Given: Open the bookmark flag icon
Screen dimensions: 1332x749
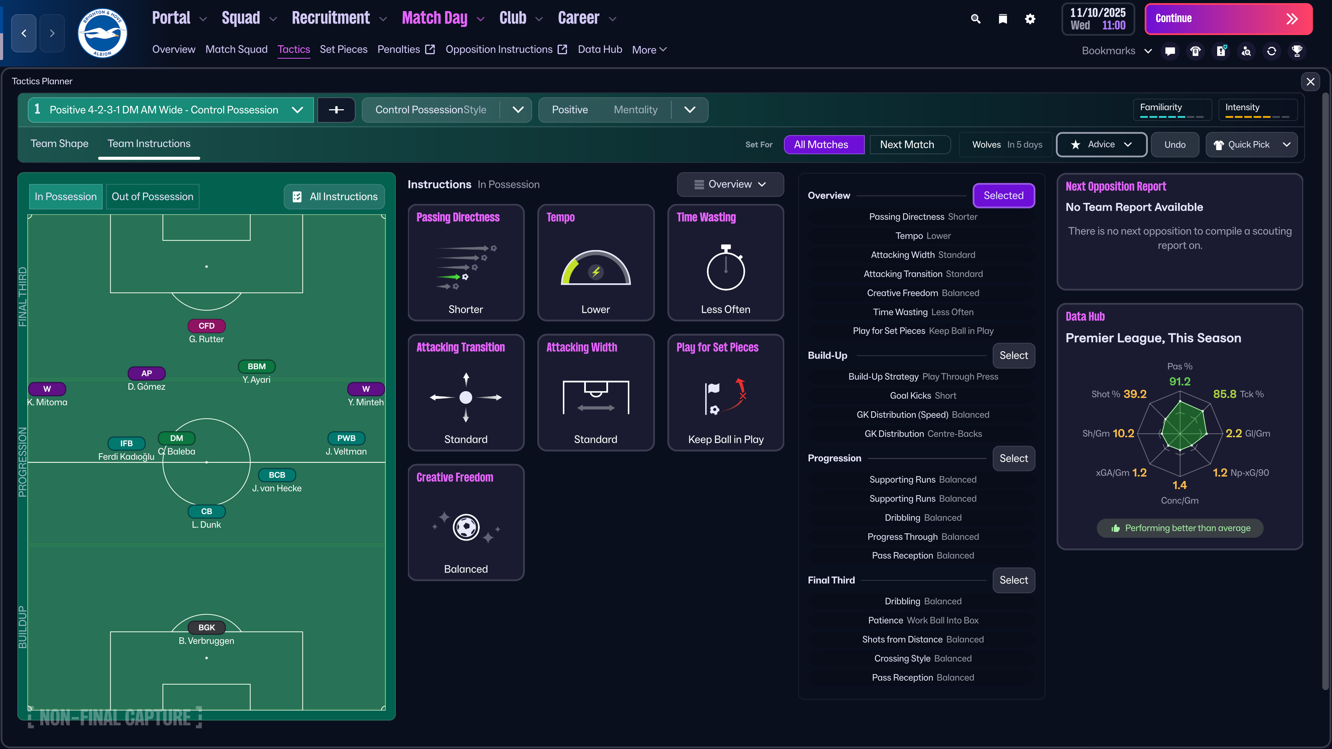Looking at the screenshot, I should pyautogui.click(x=1002, y=19).
